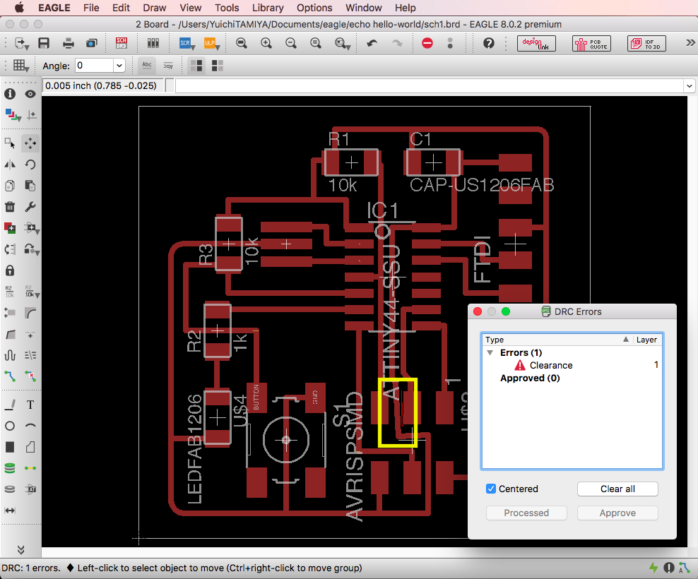Screen dimensions: 698x579
Task: Select the Move tool
Action: pos(30,143)
